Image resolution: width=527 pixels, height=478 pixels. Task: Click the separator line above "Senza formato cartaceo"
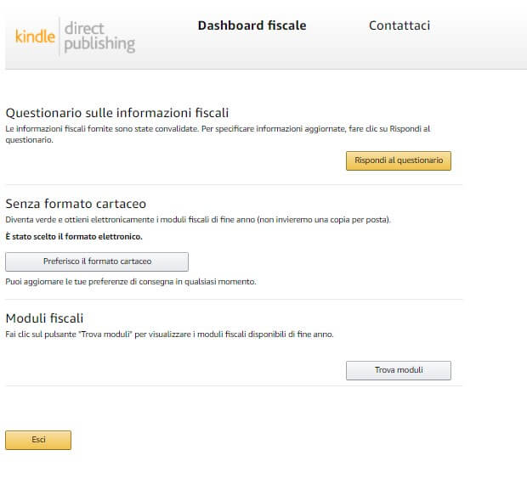(x=234, y=184)
